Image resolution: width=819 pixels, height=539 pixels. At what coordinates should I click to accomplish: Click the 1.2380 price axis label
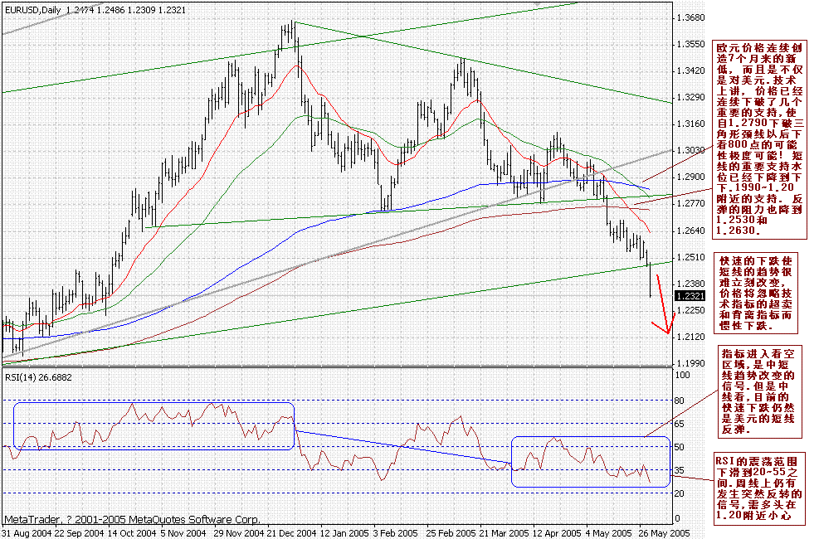tap(690, 284)
